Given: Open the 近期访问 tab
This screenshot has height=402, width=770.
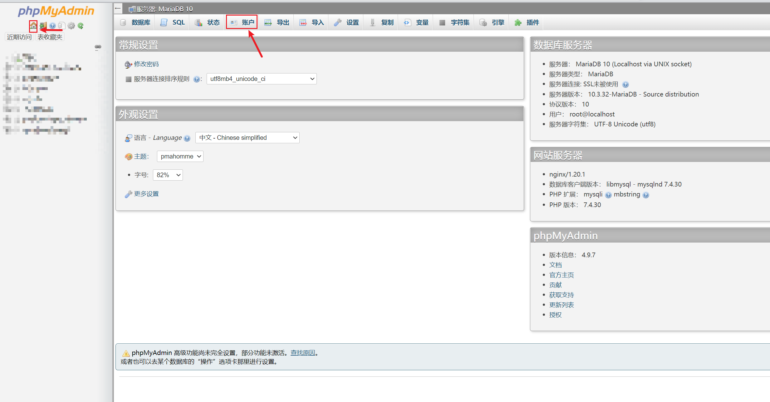Looking at the screenshot, I should point(19,37).
